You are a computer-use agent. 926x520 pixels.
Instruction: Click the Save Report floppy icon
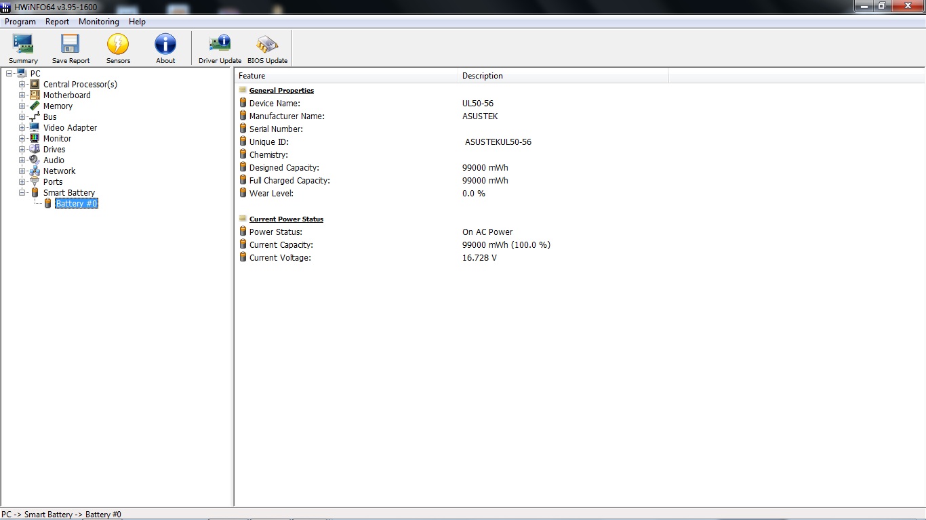coord(71,44)
